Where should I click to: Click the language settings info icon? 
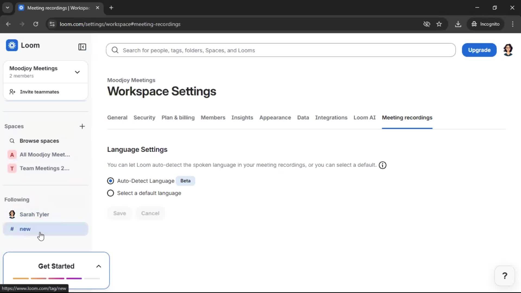pos(382,165)
